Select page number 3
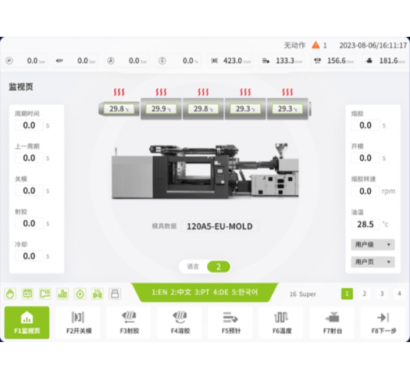Image resolution: width=410 pixels, height=380 pixels. point(382,293)
